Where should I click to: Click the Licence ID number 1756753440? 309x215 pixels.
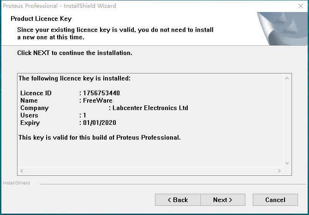pyautogui.click(x=101, y=93)
